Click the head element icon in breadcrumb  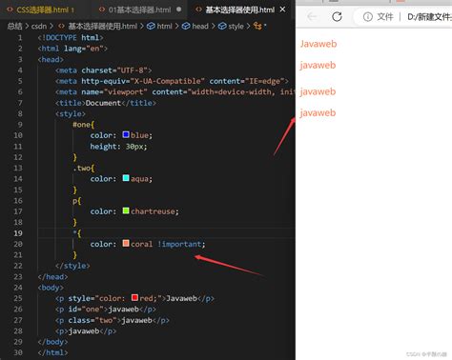186,26
